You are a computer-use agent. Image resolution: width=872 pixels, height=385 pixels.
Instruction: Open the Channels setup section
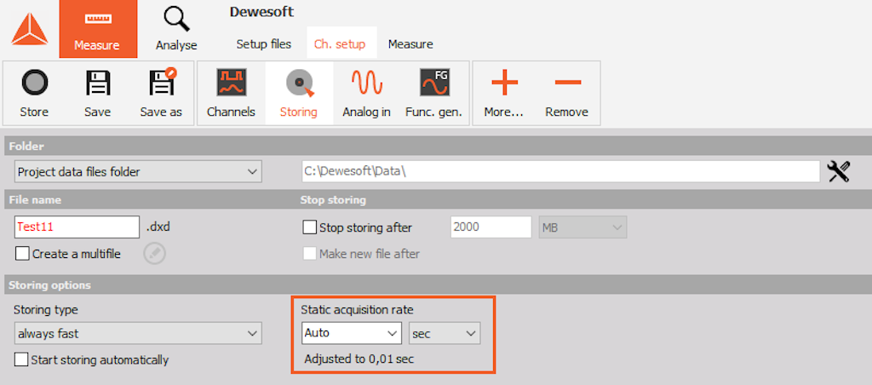click(231, 94)
